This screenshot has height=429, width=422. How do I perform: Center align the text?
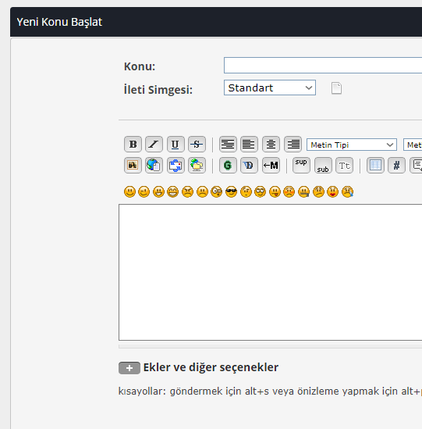(271, 144)
